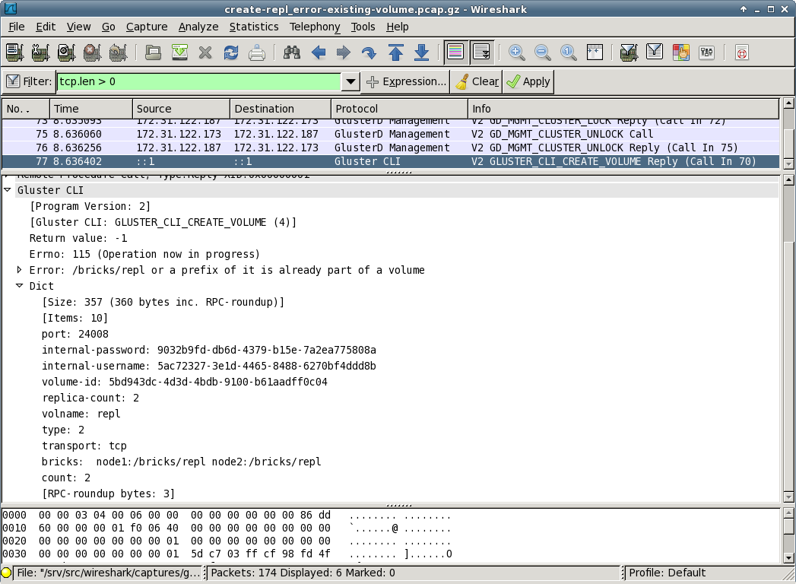Viewport: 796px width, 584px height.
Task: Open the Capture menu
Action: pyautogui.click(x=147, y=27)
